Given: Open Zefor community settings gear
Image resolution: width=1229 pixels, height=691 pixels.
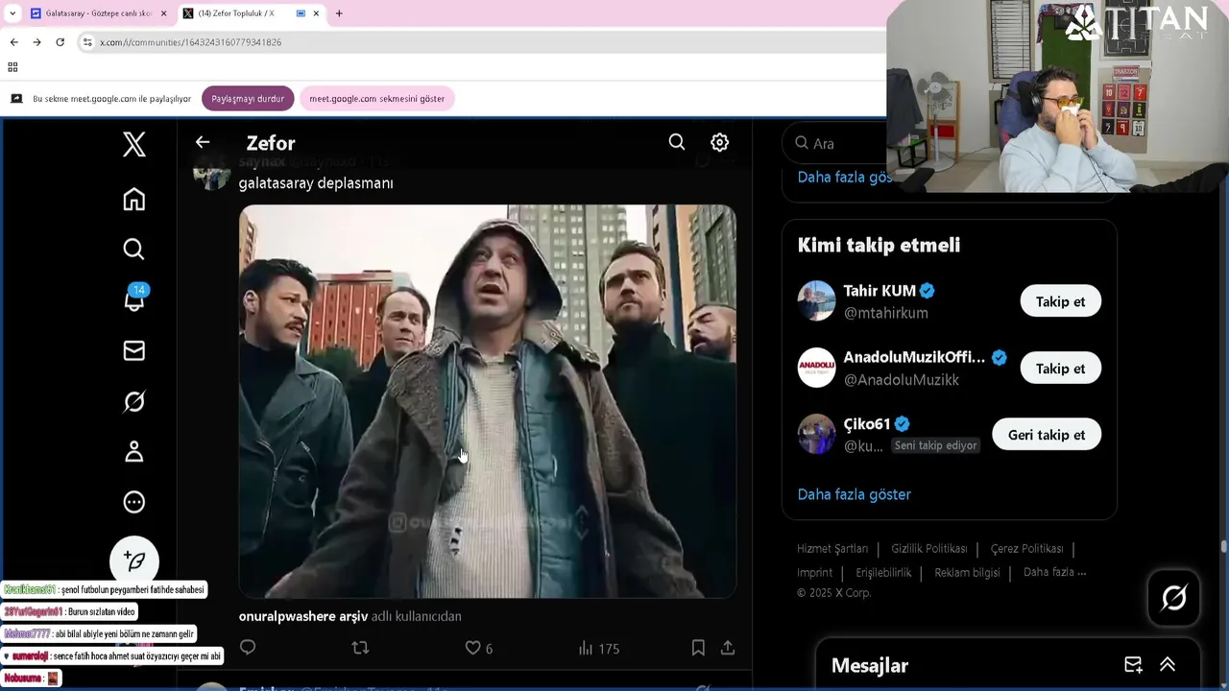Looking at the screenshot, I should point(719,142).
